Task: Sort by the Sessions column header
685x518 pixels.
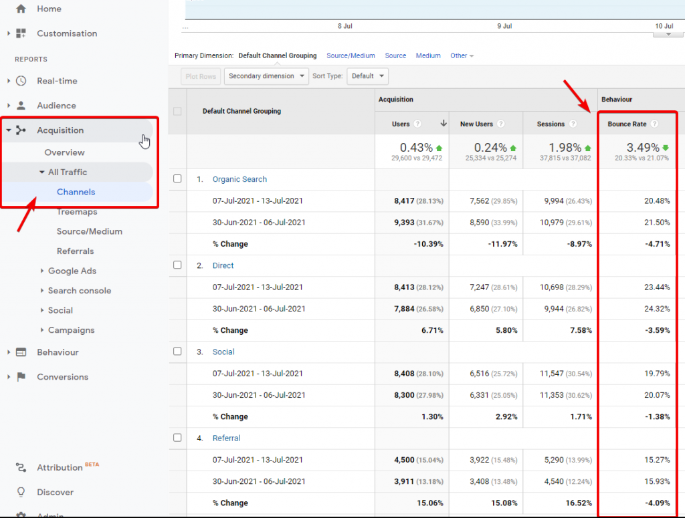Action: 551,124
